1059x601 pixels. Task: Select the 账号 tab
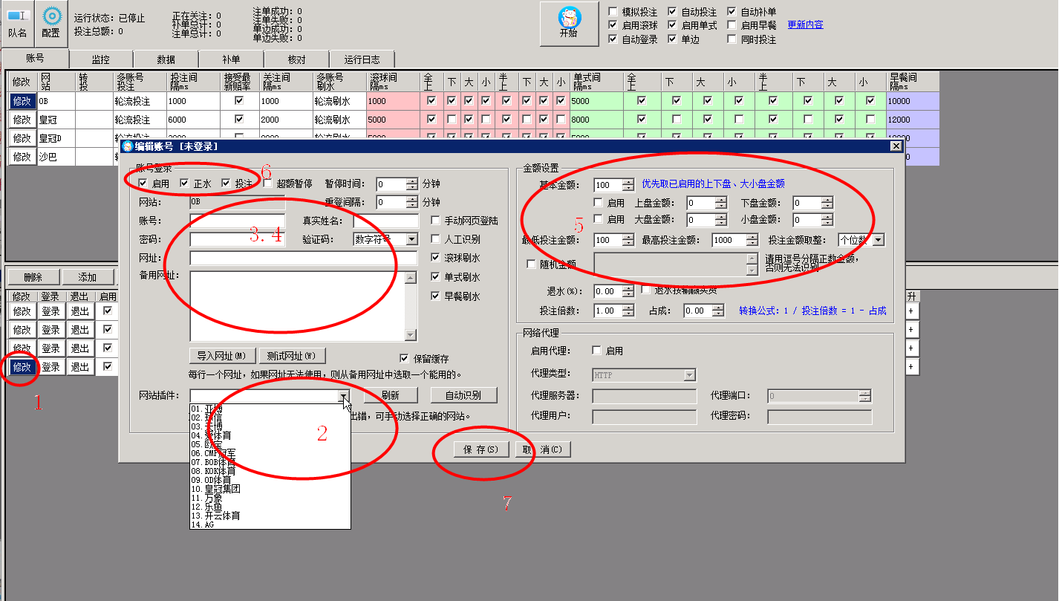(x=36, y=58)
